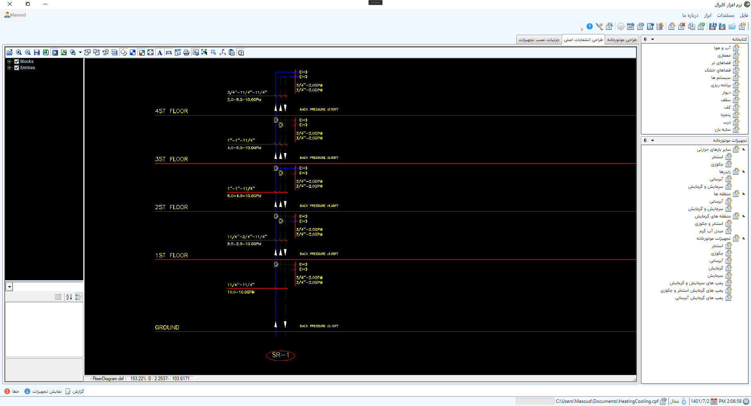751x406 pixels.
Task: Click the save-all double floppy icon
Action: point(713,27)
